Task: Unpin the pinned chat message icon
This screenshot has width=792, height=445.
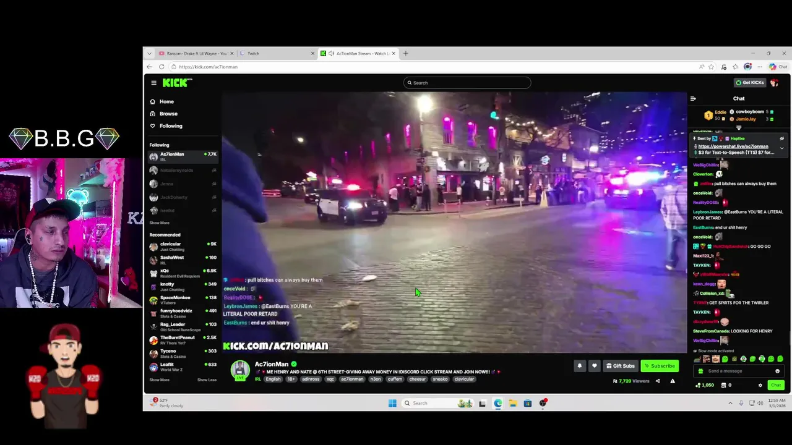Action: [x=781, y=138]
